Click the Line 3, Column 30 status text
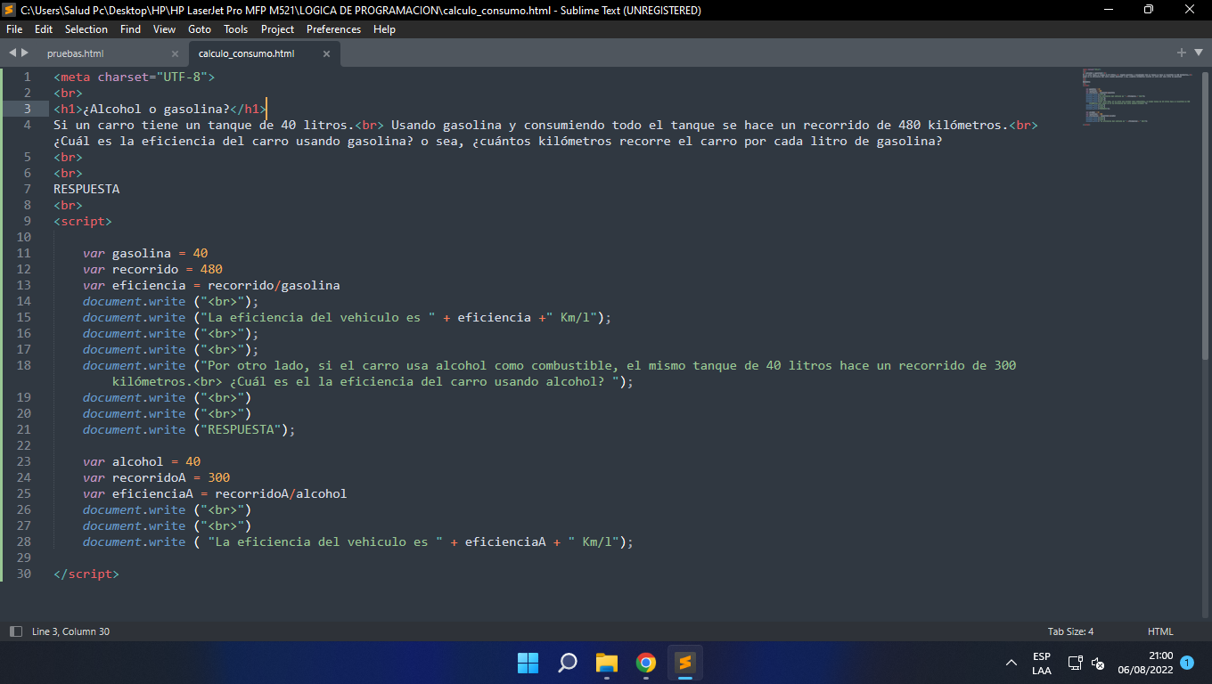The height and width of the screenshot is (684, 1212). [x=70, y=631]
